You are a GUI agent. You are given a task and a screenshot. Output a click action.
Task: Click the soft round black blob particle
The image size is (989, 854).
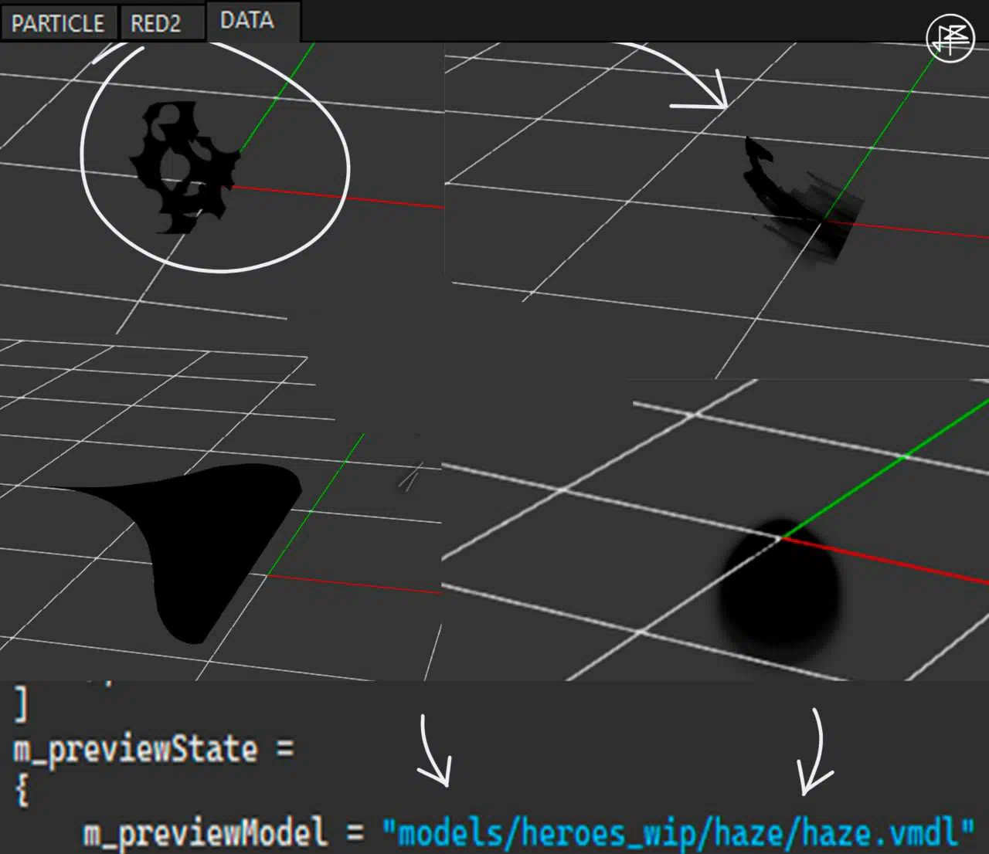tap(779, 593)
